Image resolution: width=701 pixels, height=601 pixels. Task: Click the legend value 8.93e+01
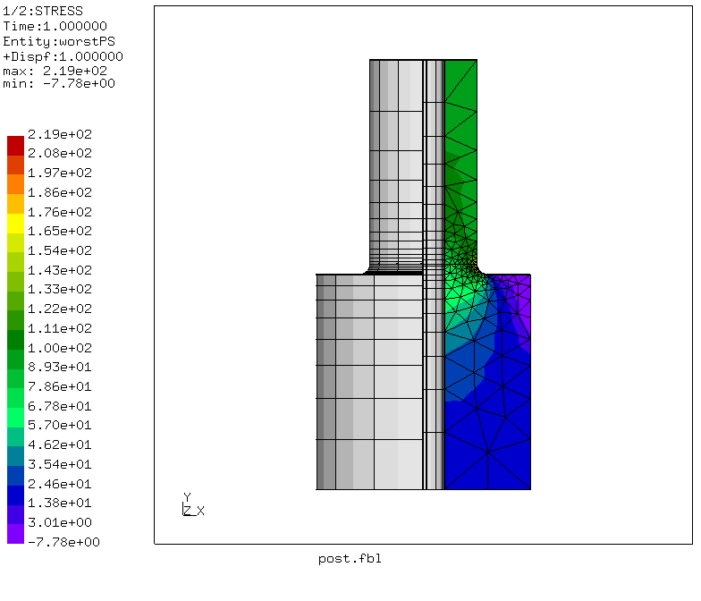(x=60, y=367)
